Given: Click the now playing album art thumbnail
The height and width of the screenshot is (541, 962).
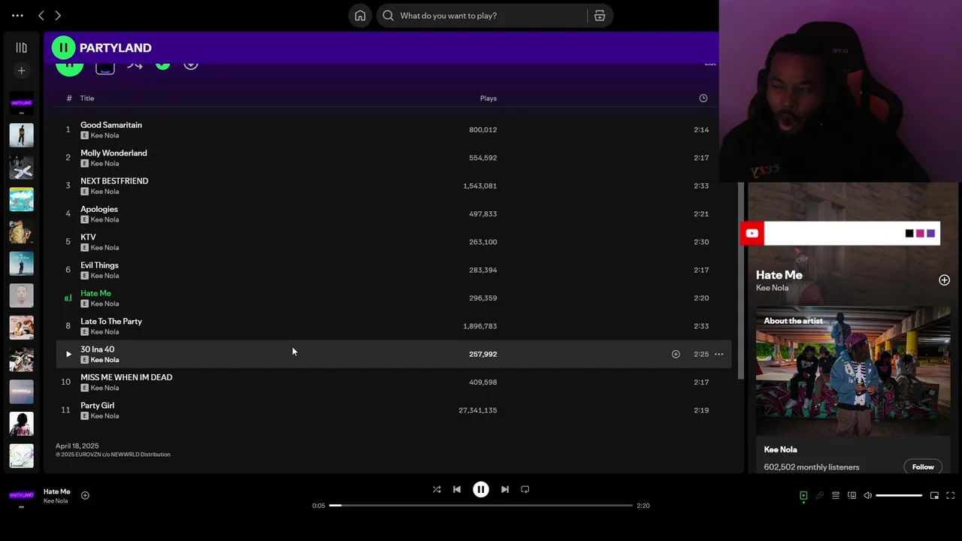Looking at the screenshot, I should [x=21, y=496].
